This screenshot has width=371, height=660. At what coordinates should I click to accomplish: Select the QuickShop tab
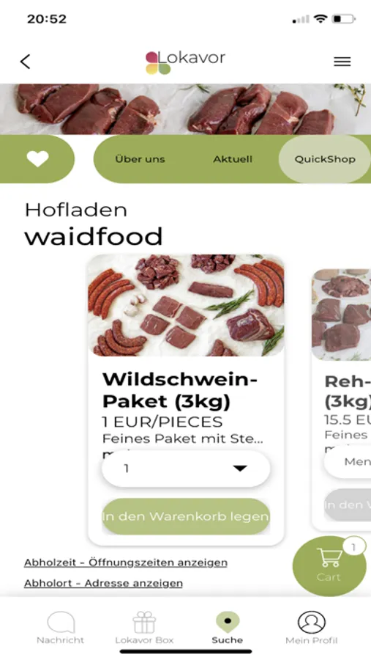[x=325, y=159]
